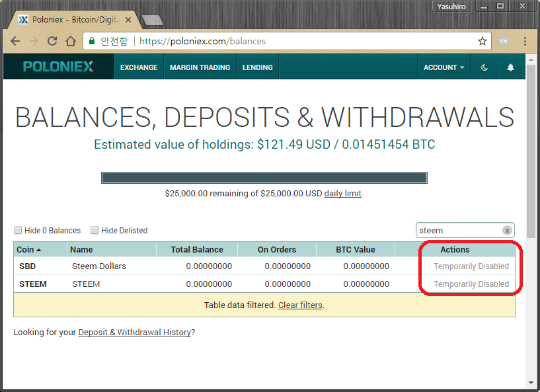Click the green secure padlock icon

(x=92, y=41)
